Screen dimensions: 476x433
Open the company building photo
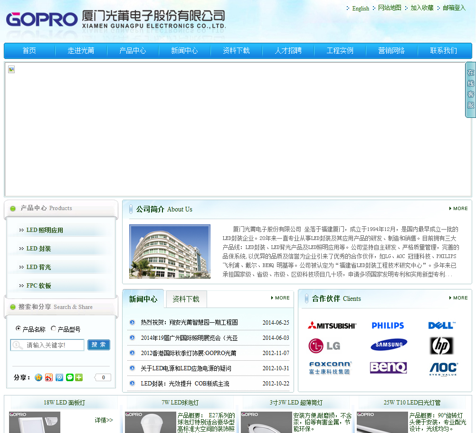tap(170, 251)
